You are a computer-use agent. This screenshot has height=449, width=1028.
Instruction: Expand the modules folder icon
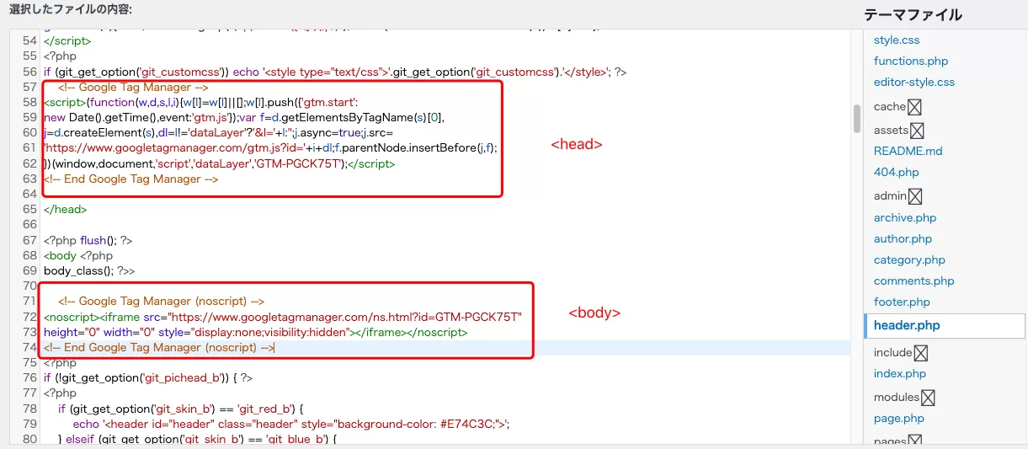928,398
